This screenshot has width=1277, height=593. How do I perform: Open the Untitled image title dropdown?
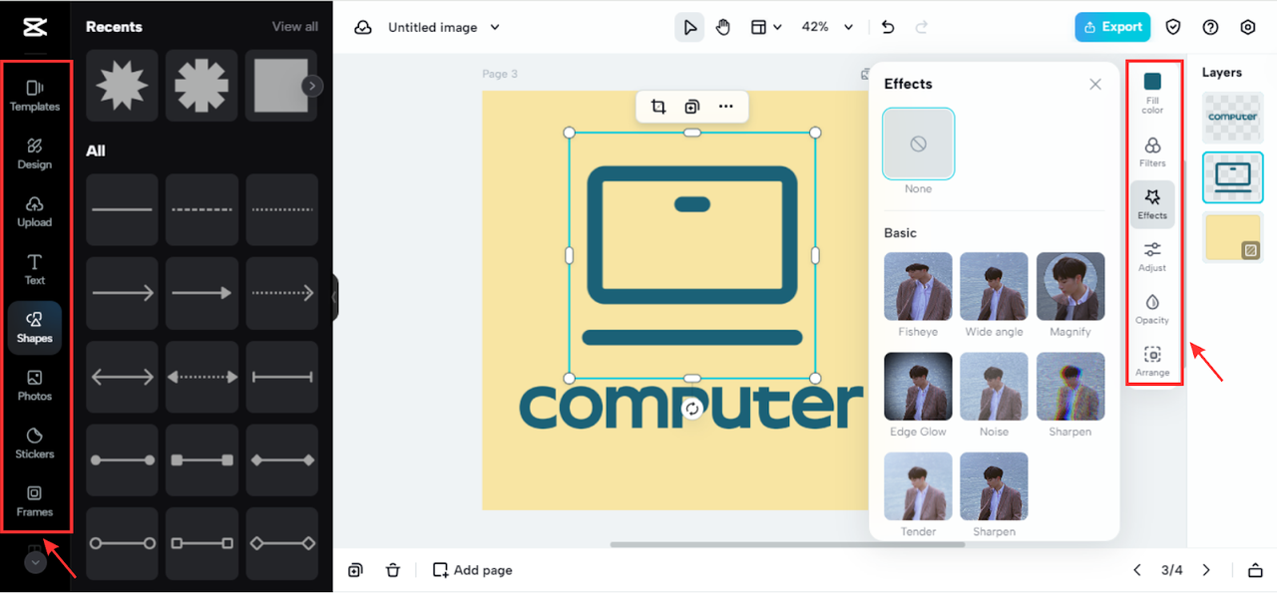(x=444, y=27)
